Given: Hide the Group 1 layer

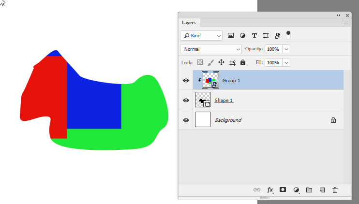Looking at the screenshot, I should pyautogui.click(x=186, y=81).
